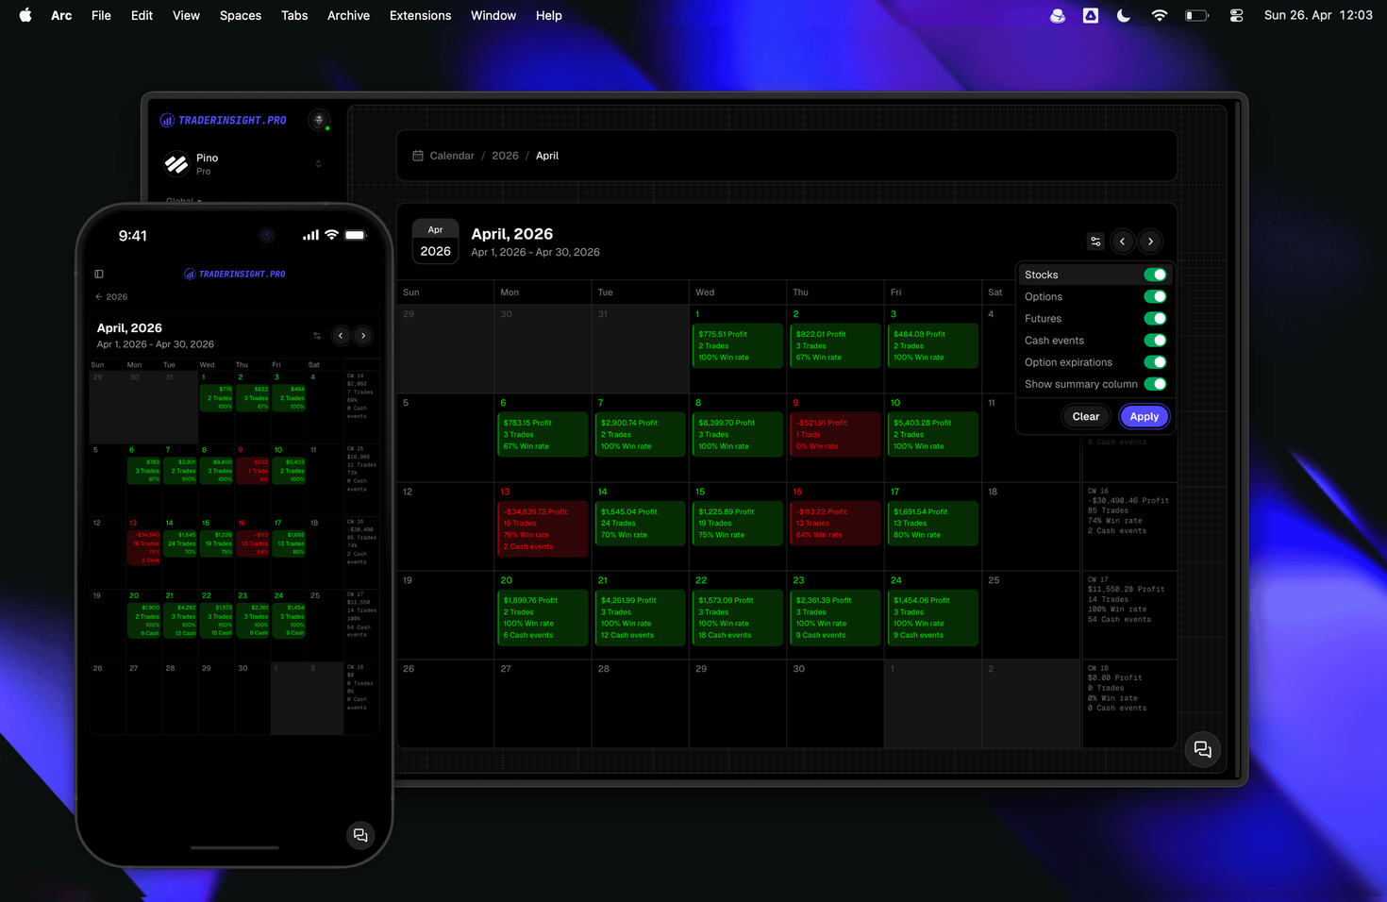Advance to the next month with the right chevron
The width and height of the screenshot is (1387, 902).
click(1150, 242)
